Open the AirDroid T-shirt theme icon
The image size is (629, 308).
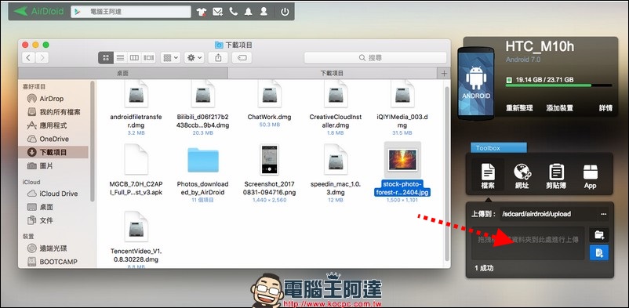202,12
